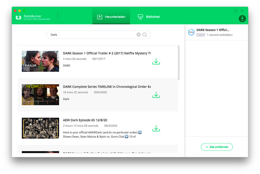
Task: Click the NoteBurner logo icon
Action: coord(19,18)
